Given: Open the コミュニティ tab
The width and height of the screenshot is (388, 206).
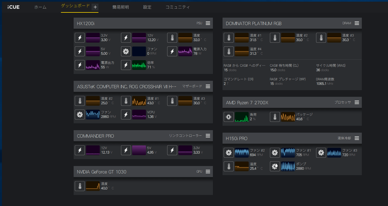Looking at the screenshot, I should (x=178, y=7).
